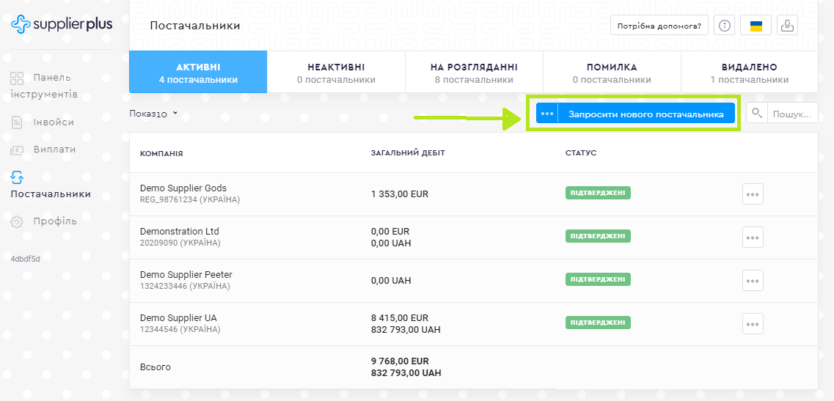The width and height of the screenshot is (834, 401).
Task: Click the download tray icon
Action: click(787, 26)
